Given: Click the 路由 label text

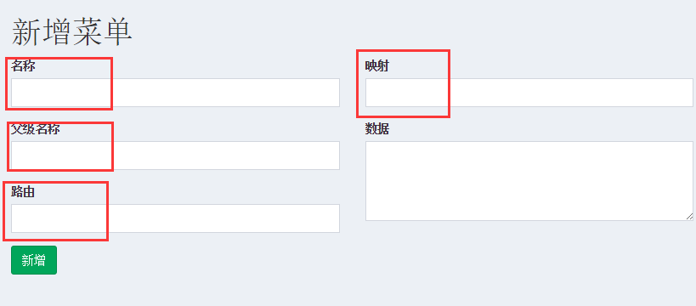Looking at the screenshot, I should click(23, 192).
